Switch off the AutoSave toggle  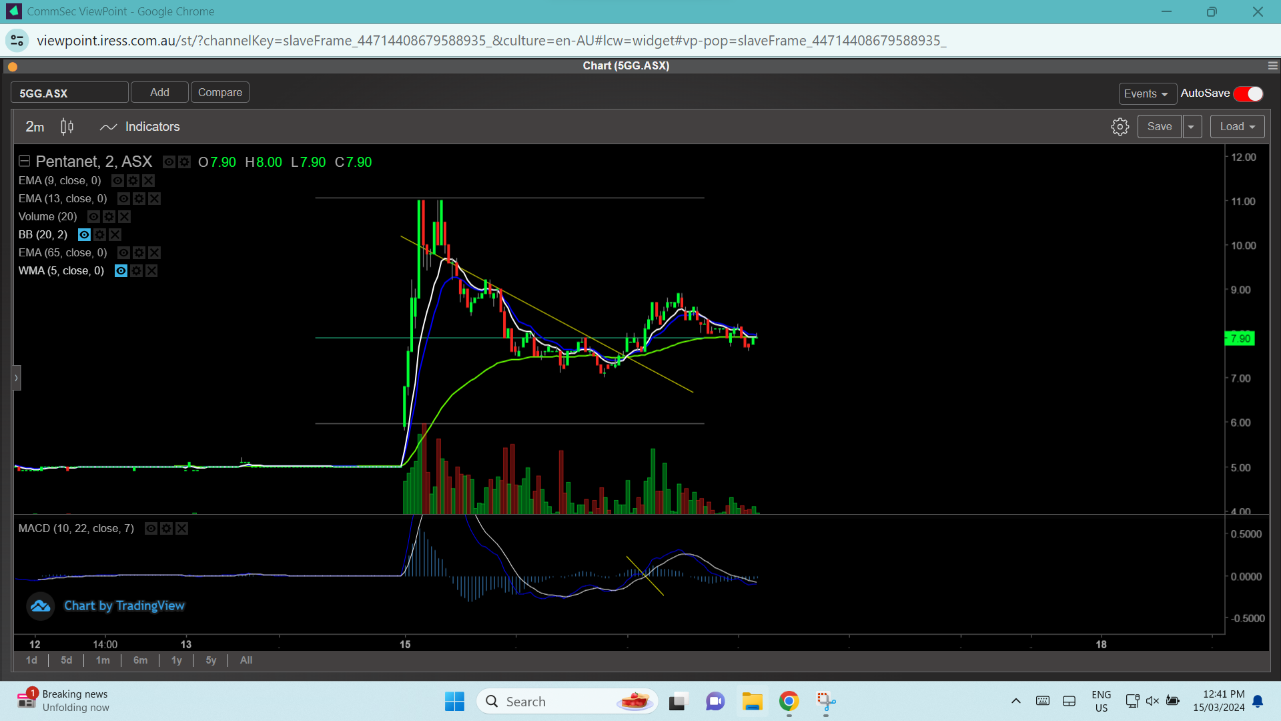click(x=1248, y=94)
